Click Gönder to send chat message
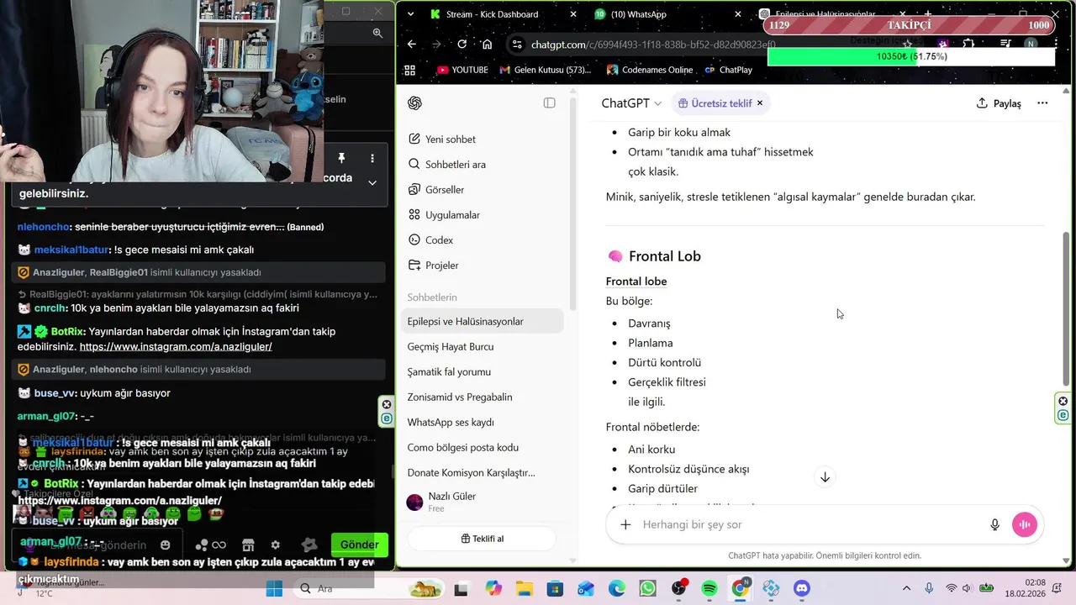The height and width of the screenshot is (605, 1076). 359,544
